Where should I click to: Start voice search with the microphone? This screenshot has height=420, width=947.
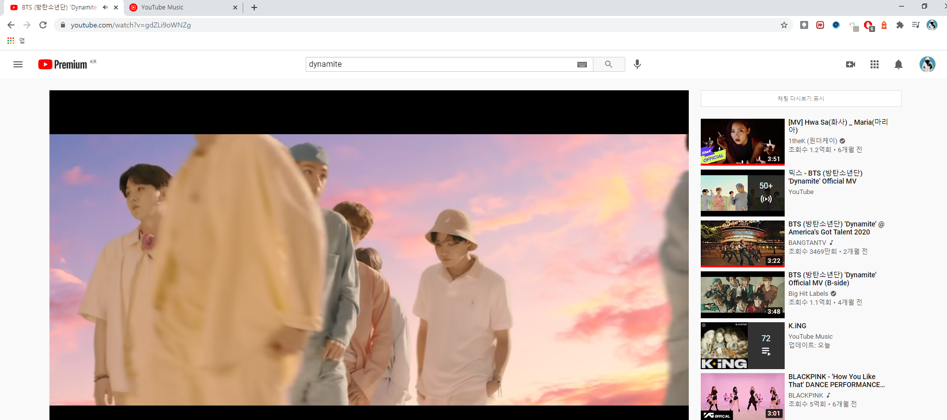tap(637, 64)
